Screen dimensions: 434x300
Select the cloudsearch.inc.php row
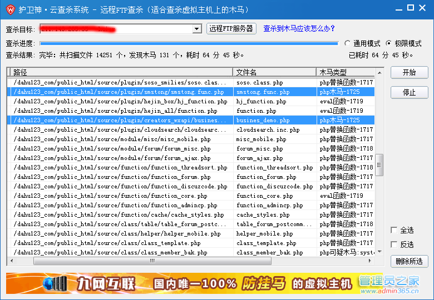(191, 129)
